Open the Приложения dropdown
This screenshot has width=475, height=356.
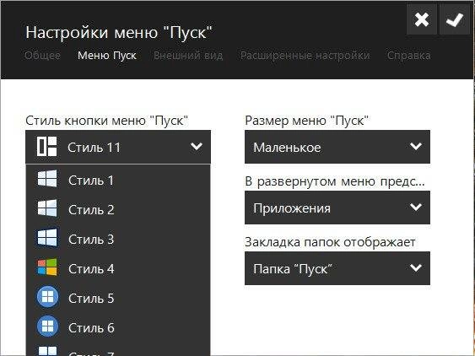[337, 208]
